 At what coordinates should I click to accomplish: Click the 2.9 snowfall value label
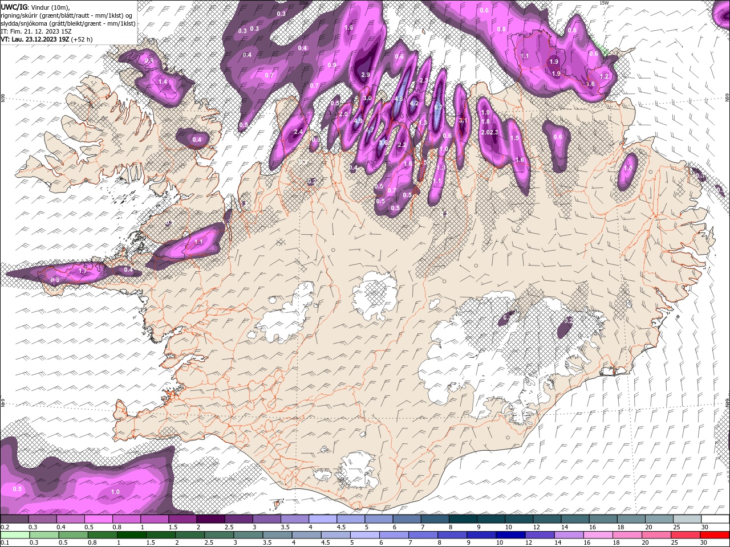(366, 75)
